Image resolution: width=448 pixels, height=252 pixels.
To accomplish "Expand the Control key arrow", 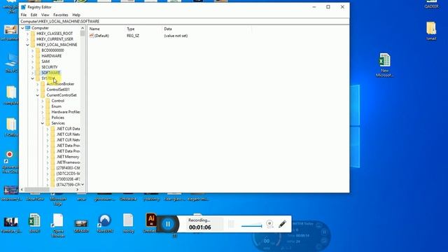I will (43, 101).
